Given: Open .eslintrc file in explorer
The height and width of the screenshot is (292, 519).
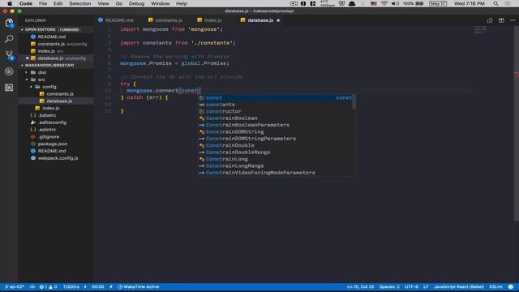Looking at the screenshot, I should 47,130.
